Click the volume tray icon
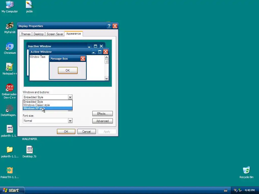259x194 pixels. pyautogui.click(x=235, y=190)
